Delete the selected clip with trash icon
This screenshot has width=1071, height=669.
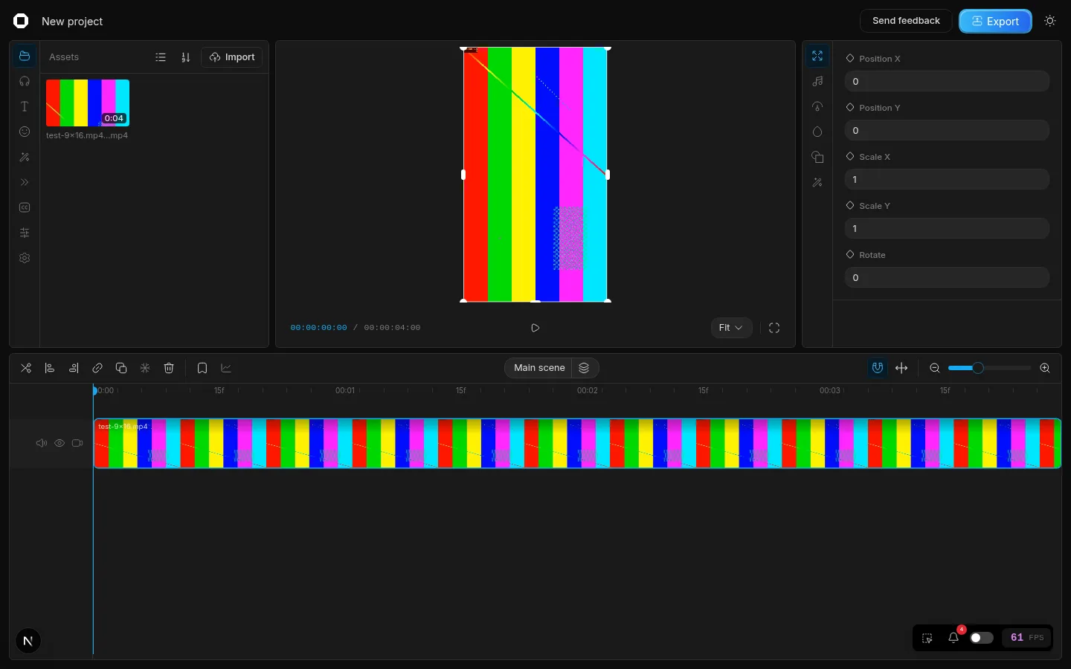click(x=169, y=368)
